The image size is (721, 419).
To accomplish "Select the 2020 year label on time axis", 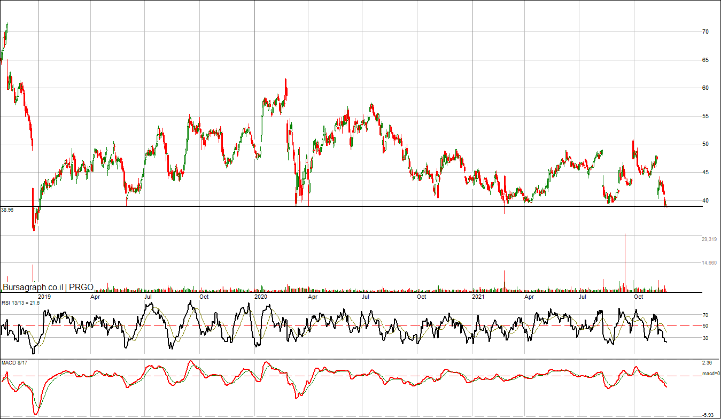I will (260, 296).
